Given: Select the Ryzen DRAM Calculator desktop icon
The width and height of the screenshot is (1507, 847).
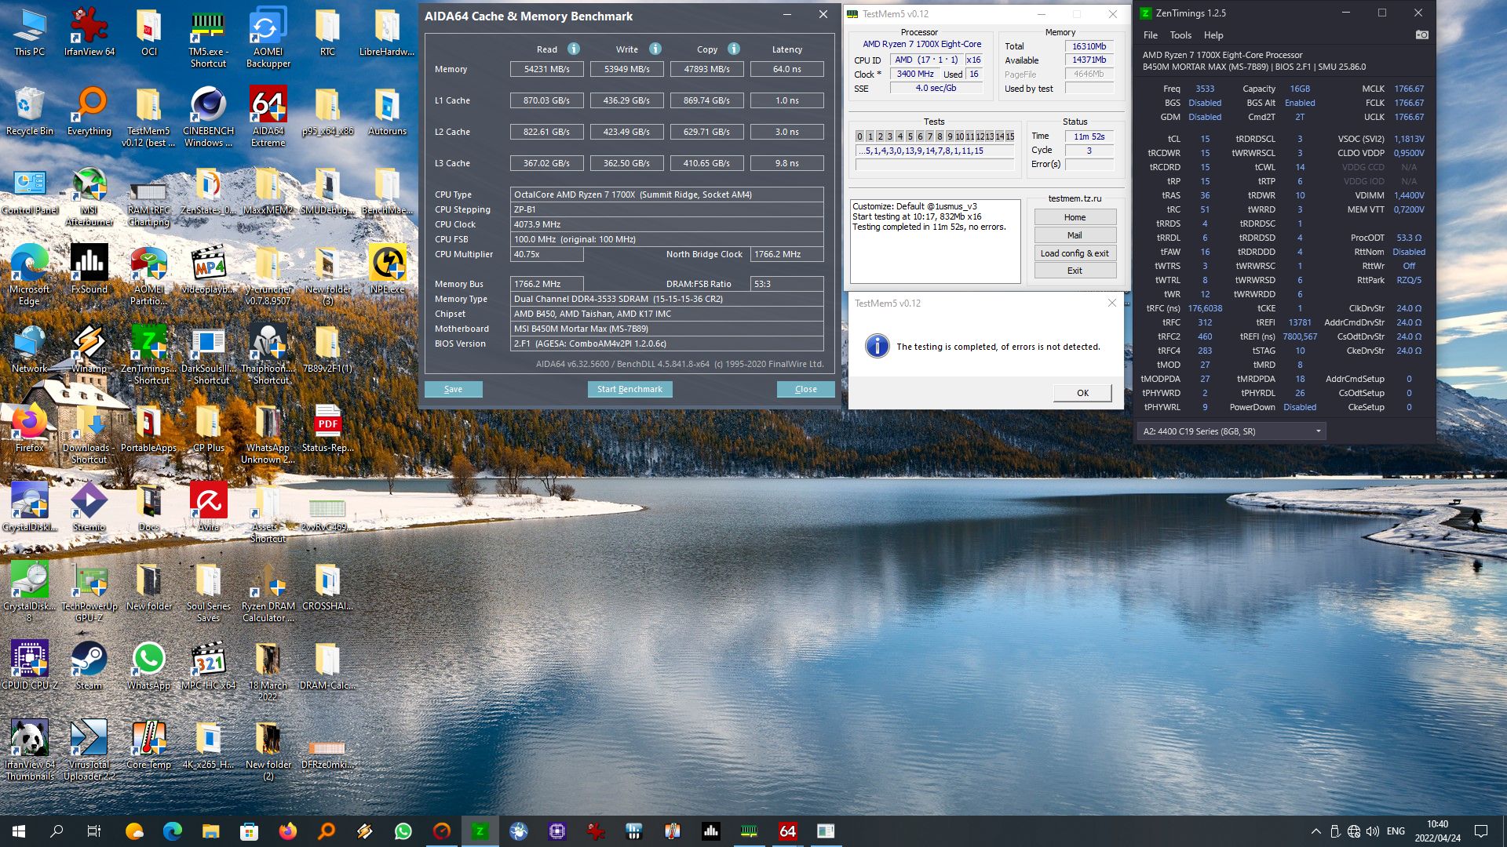Looking at the screenshot, I should pyautogui.click(x=268, y=592).
